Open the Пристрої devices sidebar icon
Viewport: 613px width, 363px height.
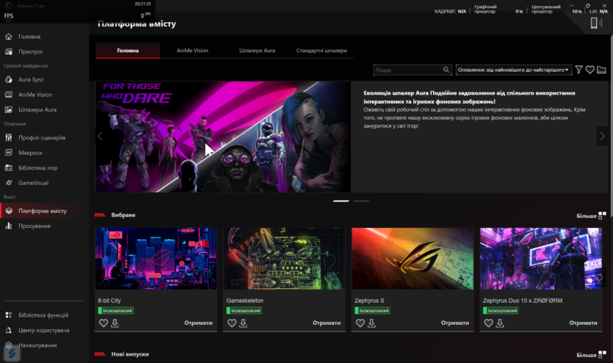[x=9, y=51]
